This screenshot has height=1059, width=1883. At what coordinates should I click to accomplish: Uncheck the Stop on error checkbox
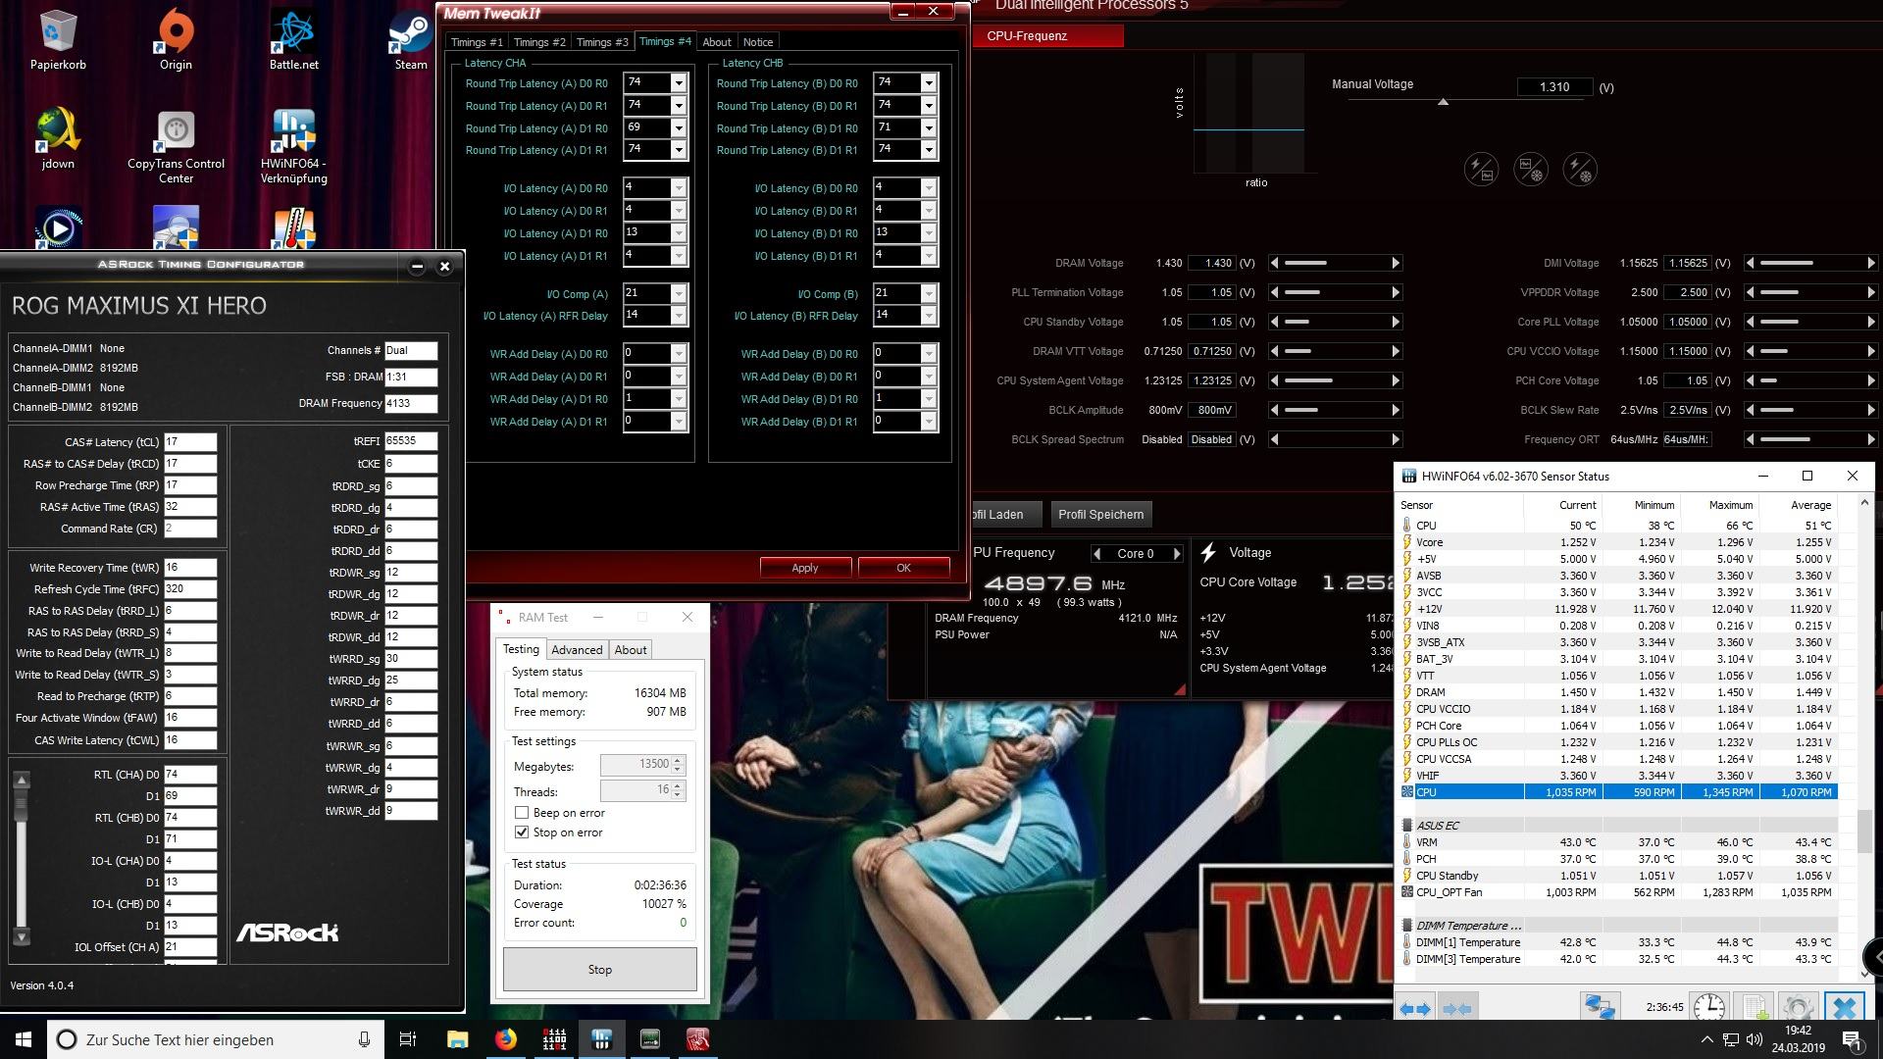tap(522, 832)
